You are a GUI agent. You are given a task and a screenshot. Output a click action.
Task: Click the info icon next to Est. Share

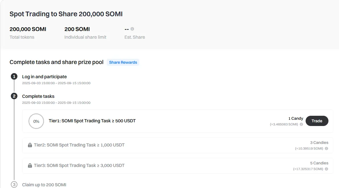coord(132,29)
